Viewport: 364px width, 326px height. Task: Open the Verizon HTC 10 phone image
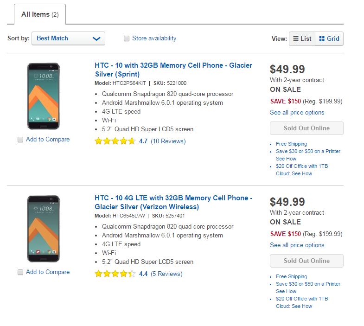tap(44, 229)
